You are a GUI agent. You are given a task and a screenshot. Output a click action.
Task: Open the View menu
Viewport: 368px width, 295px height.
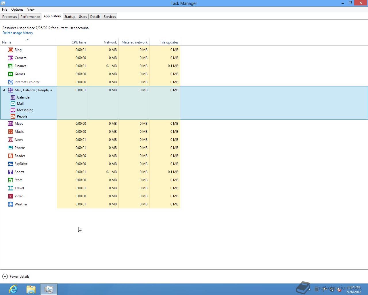[31, 10]
